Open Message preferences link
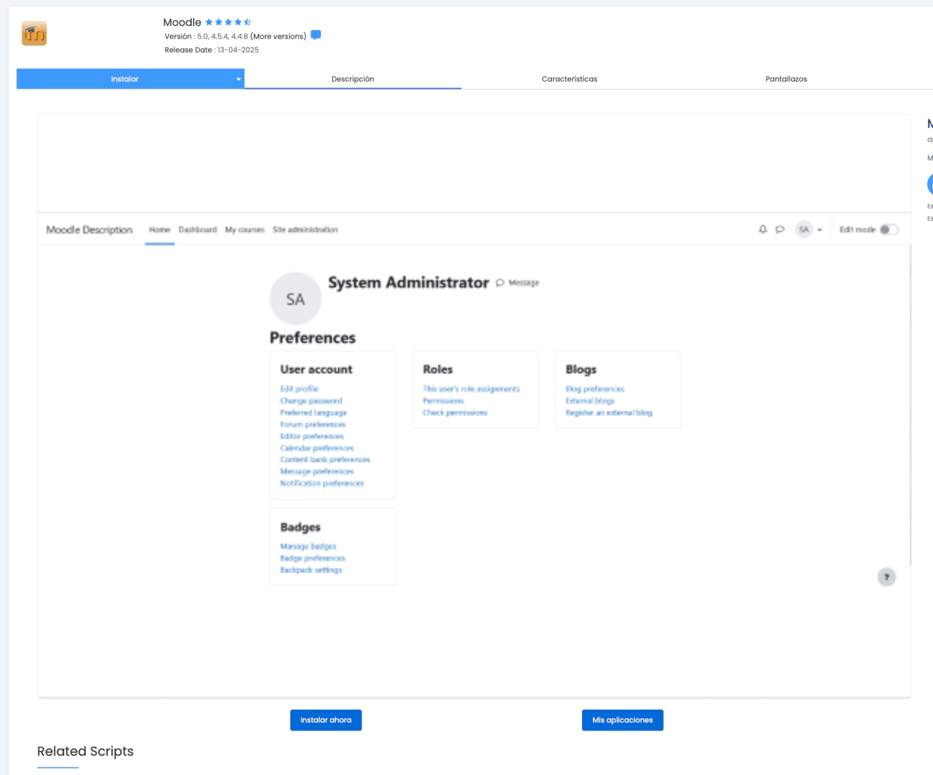Image resolution: width=933 pixels, height=775 pixels. (317, 471)
